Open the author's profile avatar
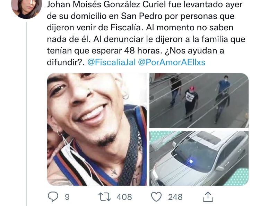The width and height of the screenshot is (260, 206). (27, 9)
